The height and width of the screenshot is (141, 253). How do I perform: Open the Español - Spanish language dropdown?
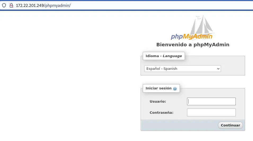click(183, 69)
